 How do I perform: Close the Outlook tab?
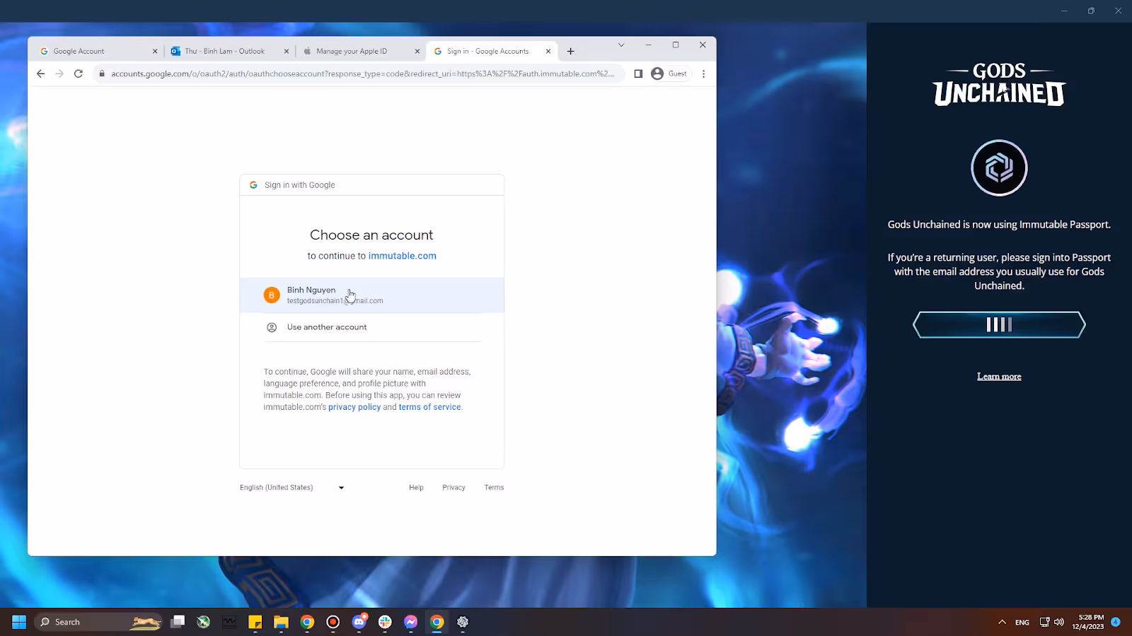[x=287, y=51]
